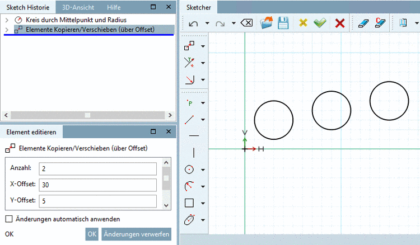420x245 pixels.
Task: Open dropdown beside the point tool
Action: 203,103
